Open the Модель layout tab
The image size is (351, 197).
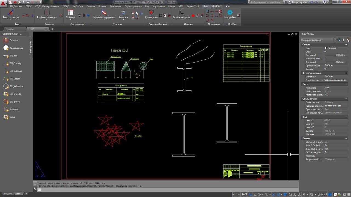click(8, 193)
